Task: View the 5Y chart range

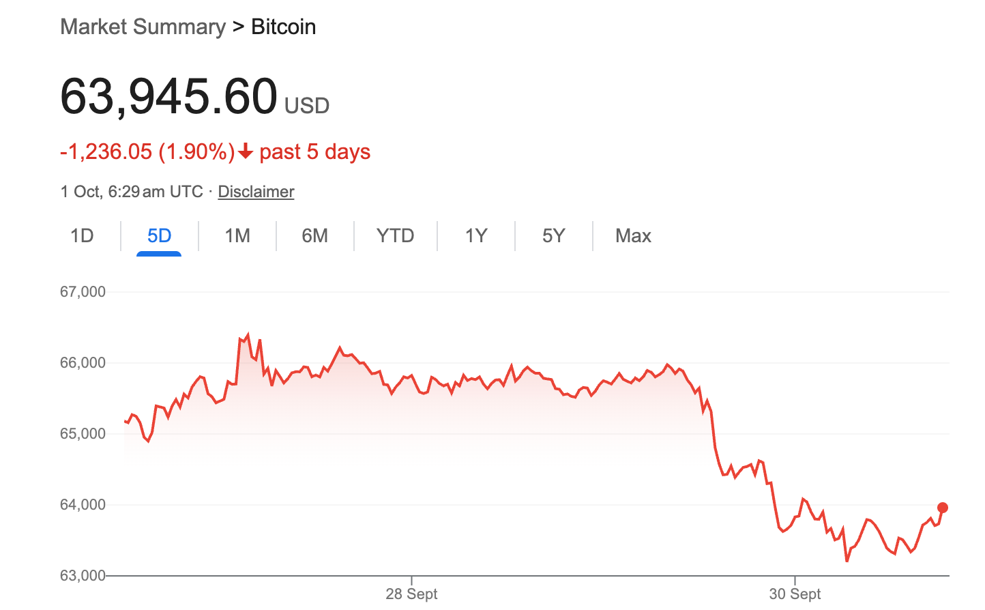Action: [553, 236]
